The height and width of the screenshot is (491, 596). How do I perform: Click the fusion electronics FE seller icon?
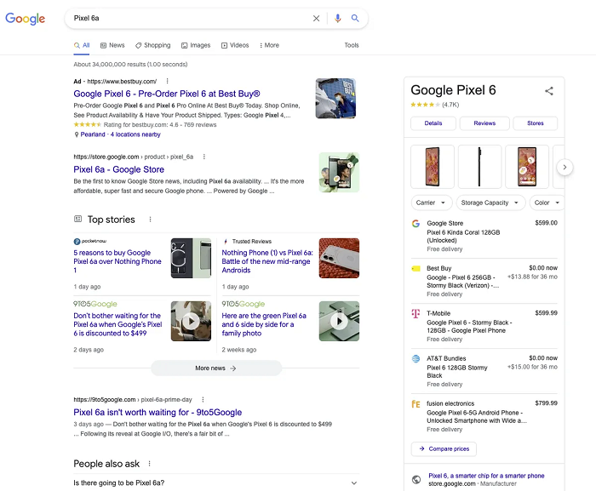pyautogui.click(x=415, y=404)
